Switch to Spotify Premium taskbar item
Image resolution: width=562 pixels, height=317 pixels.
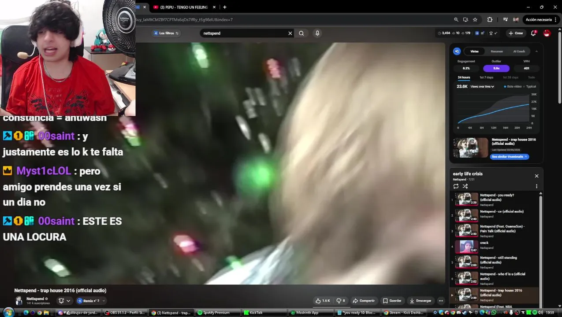(x=217, y=313)
